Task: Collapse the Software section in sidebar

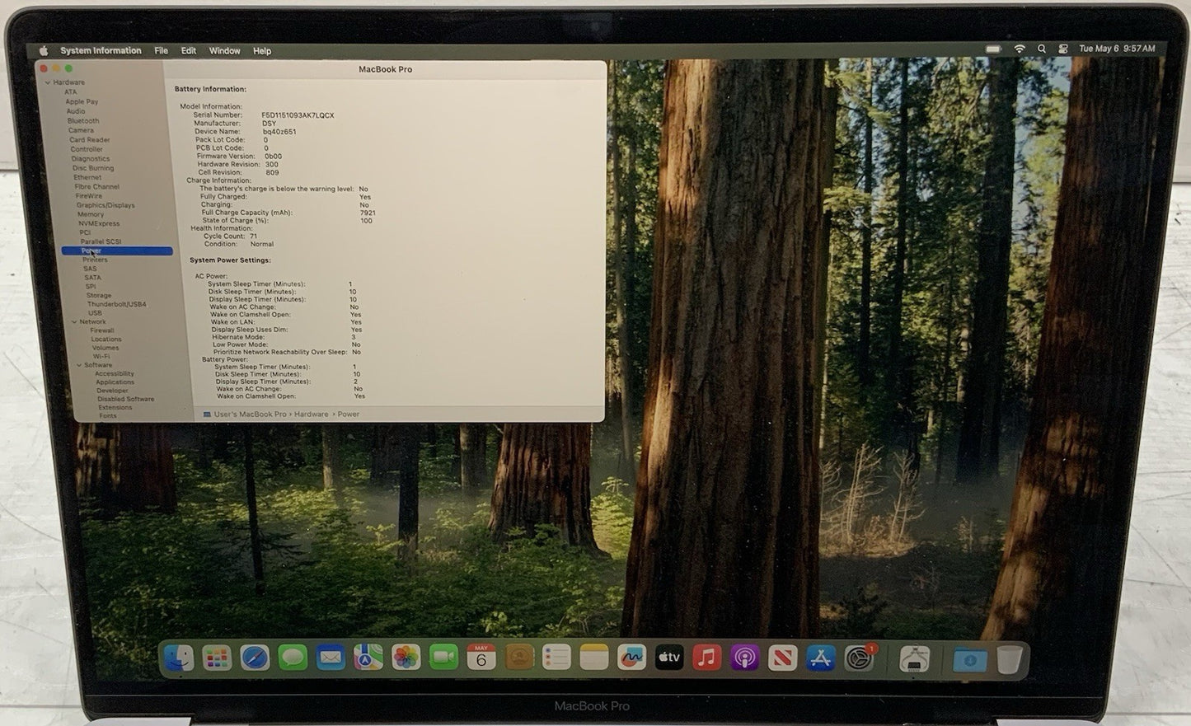Action: point(80,365)
